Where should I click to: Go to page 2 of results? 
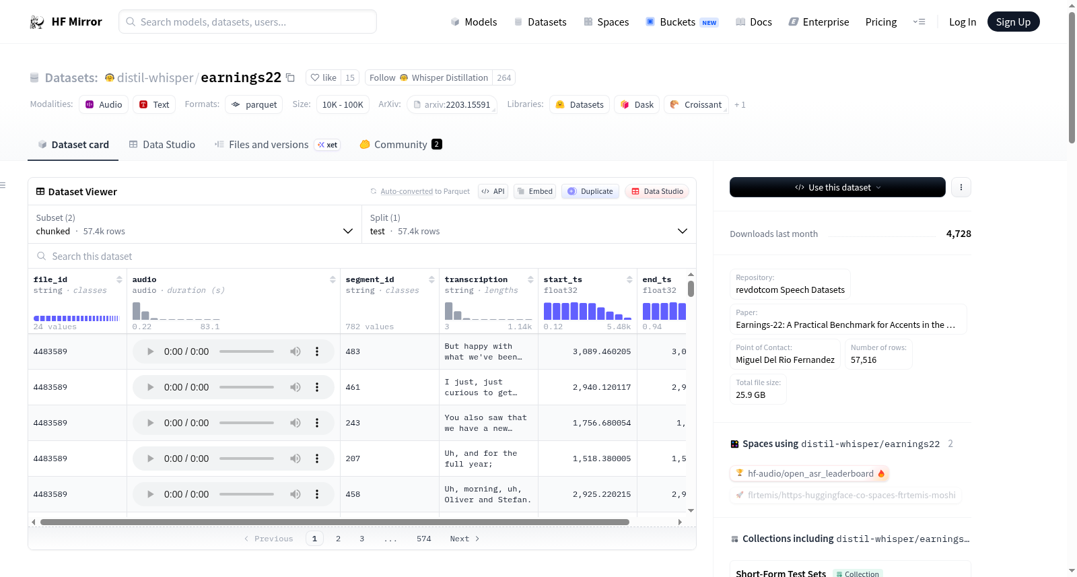tap(338, 539)
